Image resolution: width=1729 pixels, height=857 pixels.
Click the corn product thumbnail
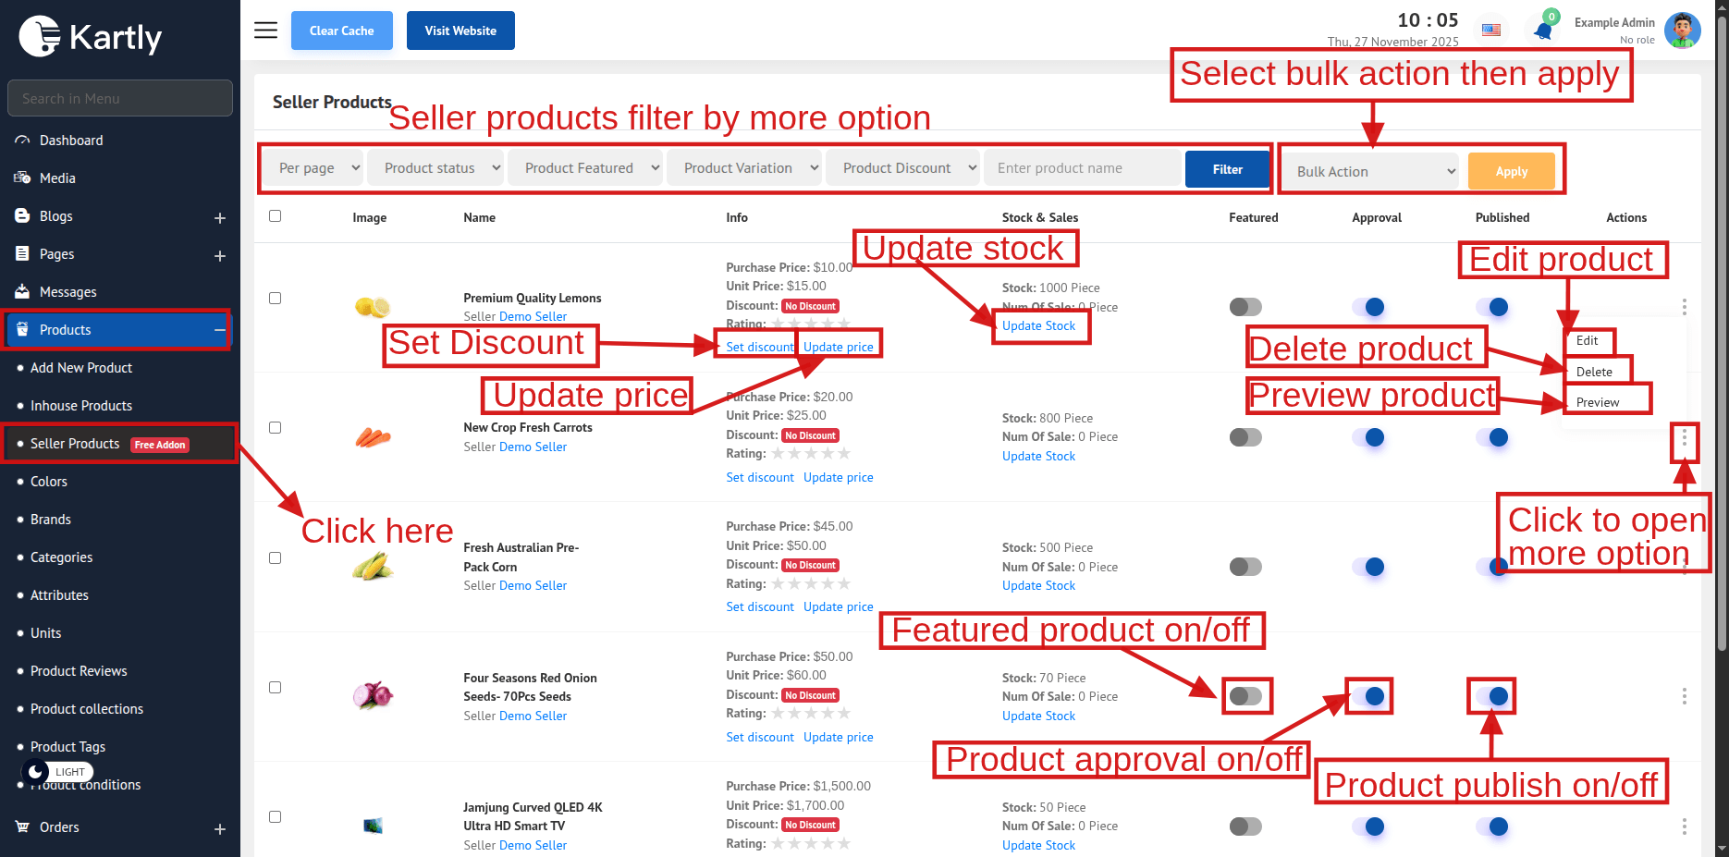coord(373,566)
